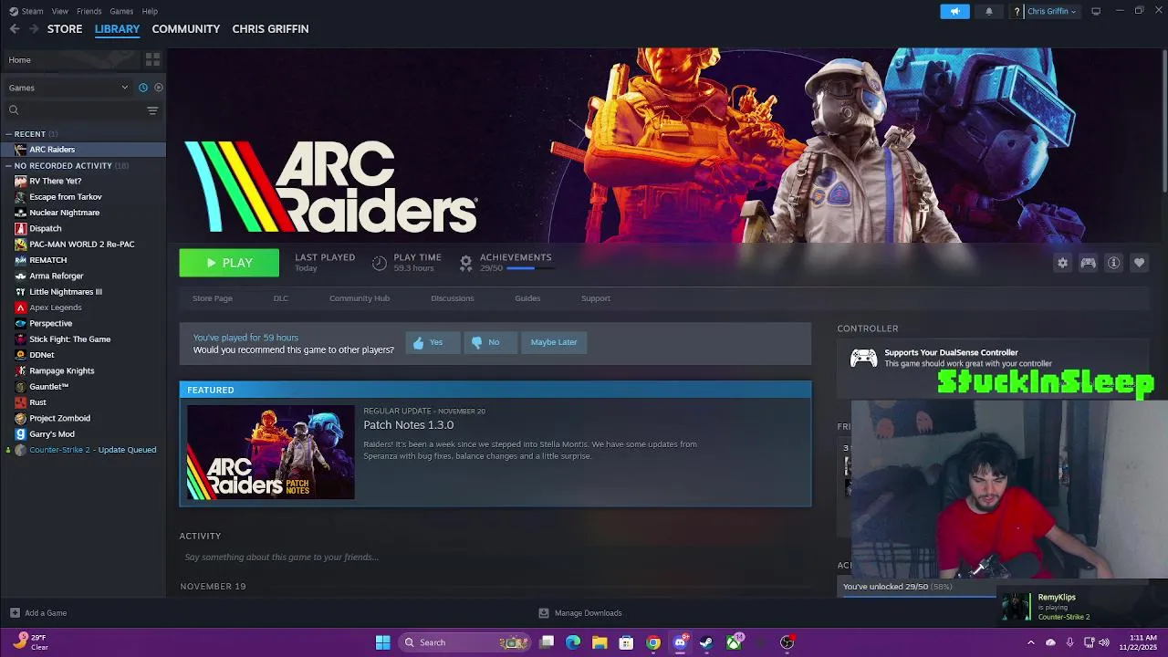Open the notifications bell
Screen dimensions: 1168x657
tap(989, 11)
